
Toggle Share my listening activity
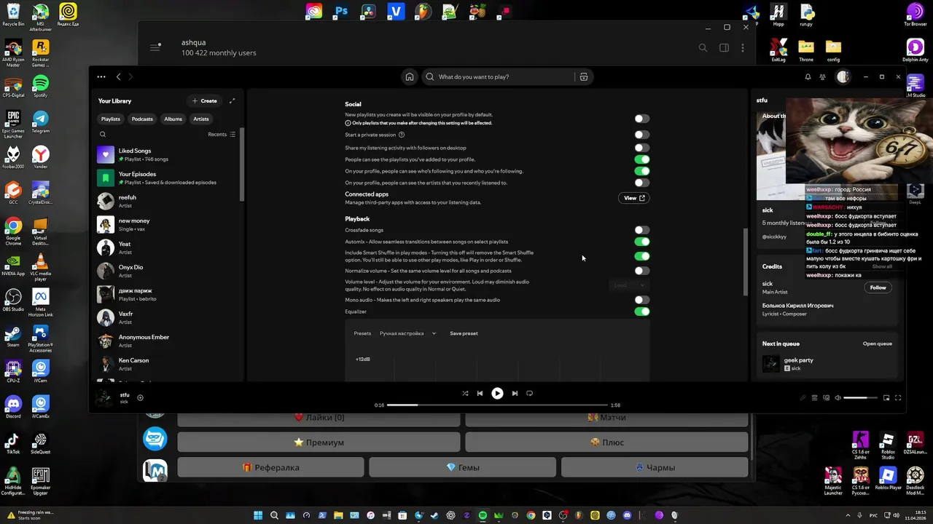[641, 148]
